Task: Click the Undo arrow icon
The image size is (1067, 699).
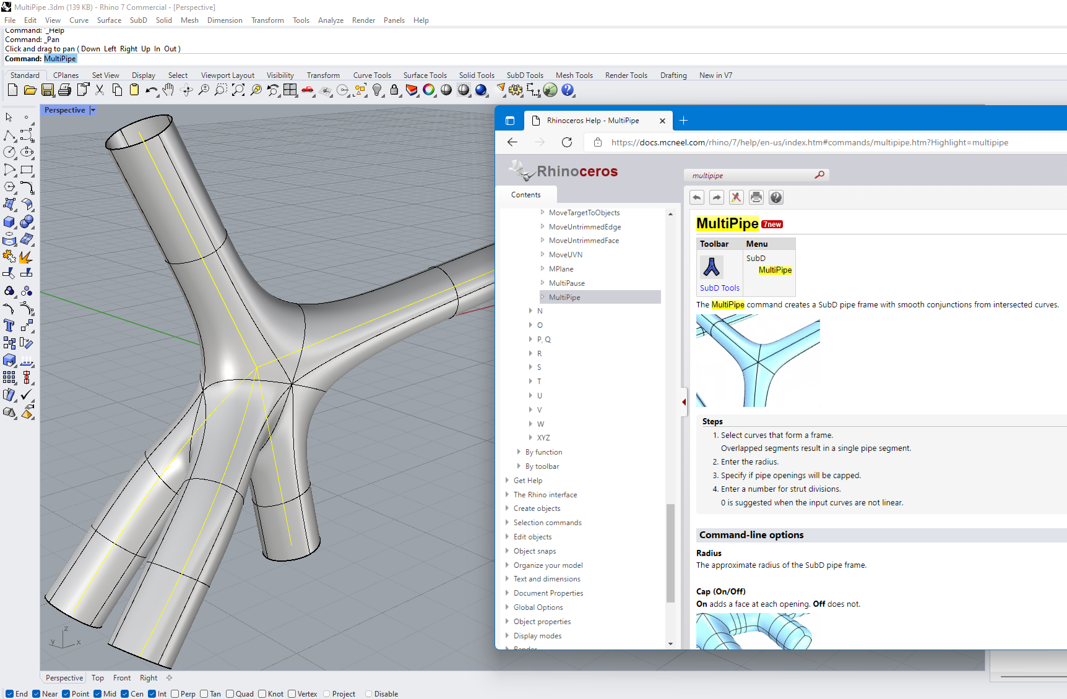Action: tap(152, 90)
